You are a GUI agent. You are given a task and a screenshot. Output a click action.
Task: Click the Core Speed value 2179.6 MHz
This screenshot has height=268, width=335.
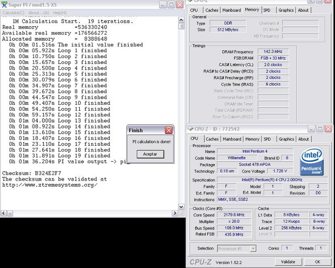tap(234, 215)
